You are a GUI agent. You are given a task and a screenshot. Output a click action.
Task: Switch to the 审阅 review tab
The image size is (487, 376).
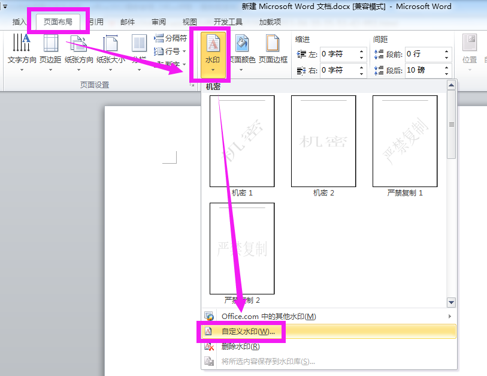pyautogui.click(x=159, y=22)
